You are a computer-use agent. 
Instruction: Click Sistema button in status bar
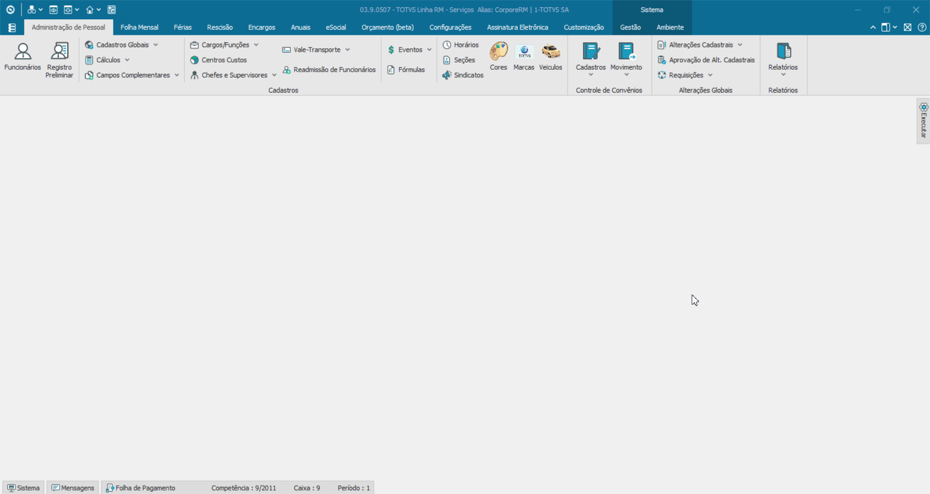point(23,488)
